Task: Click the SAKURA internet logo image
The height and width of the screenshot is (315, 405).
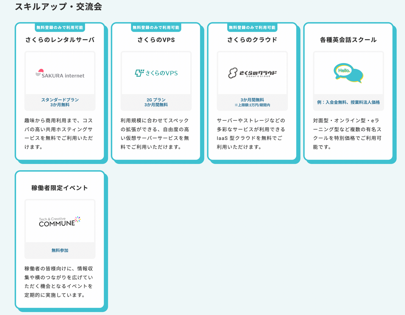Action: click(x=60, y=74)
